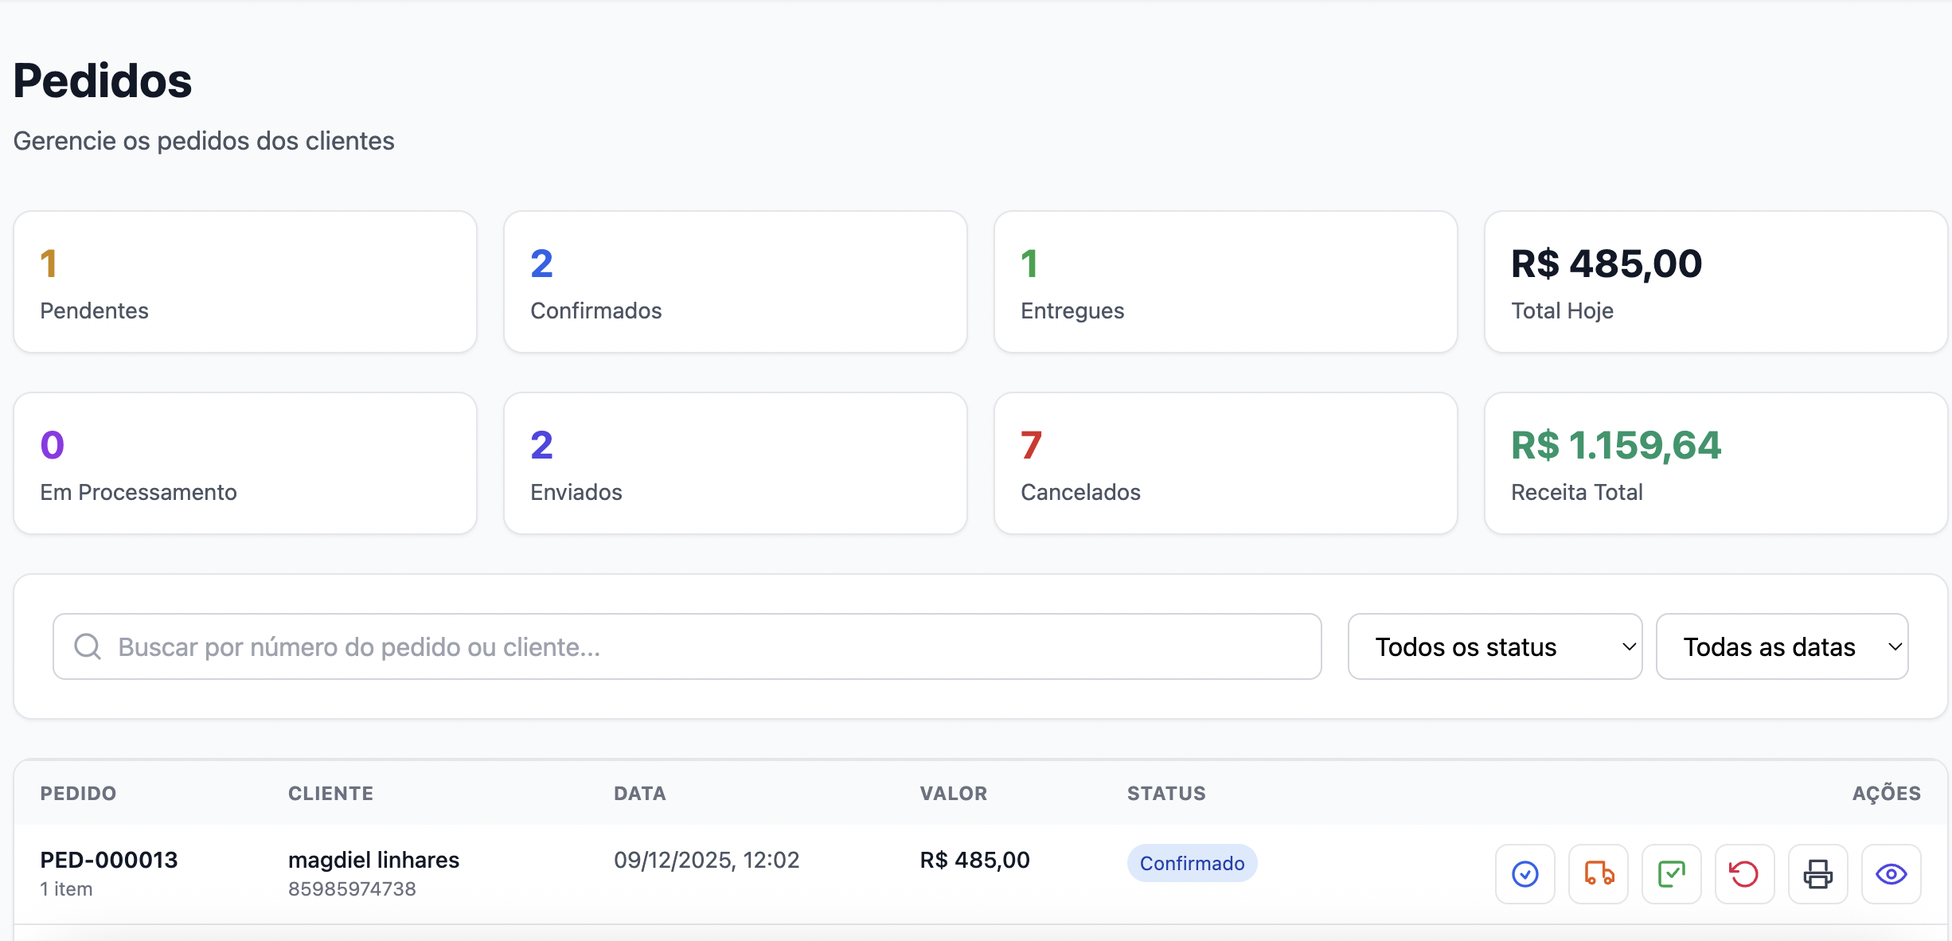This screenshot has width=1952, height=941.
Task: Click the order value R$ 485,00 cell
Action: (974, 860)
